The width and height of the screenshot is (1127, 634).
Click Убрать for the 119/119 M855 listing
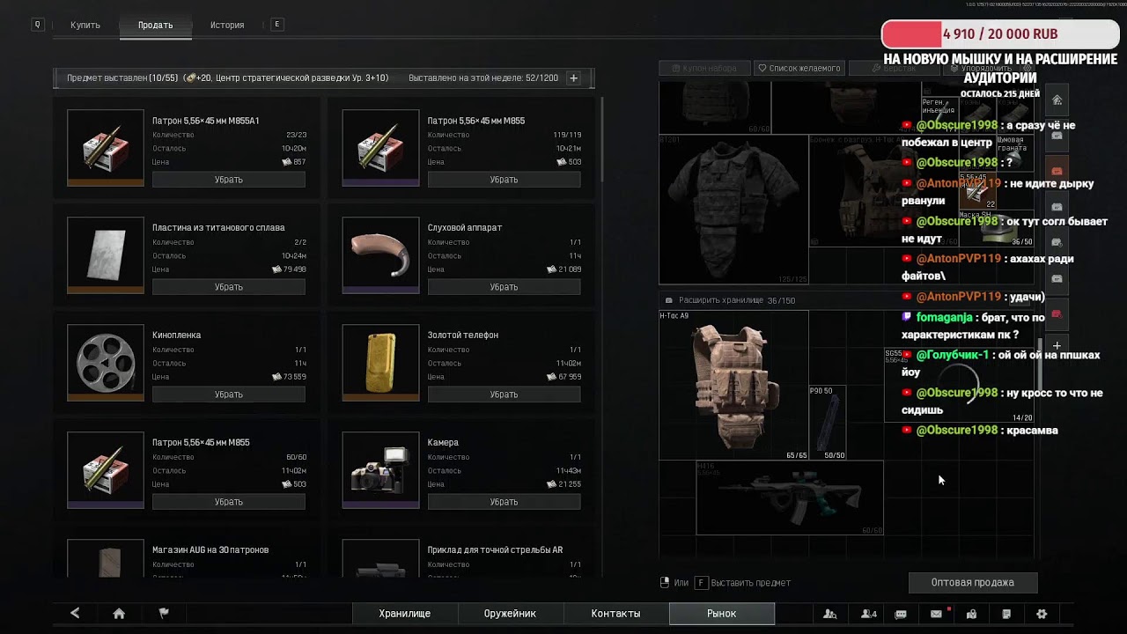504,180
